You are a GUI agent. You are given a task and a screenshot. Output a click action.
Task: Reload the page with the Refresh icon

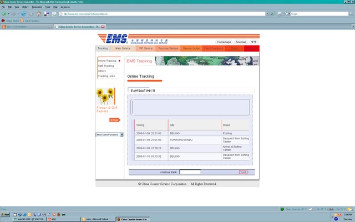pyautogui.click(x=23, y=14)
